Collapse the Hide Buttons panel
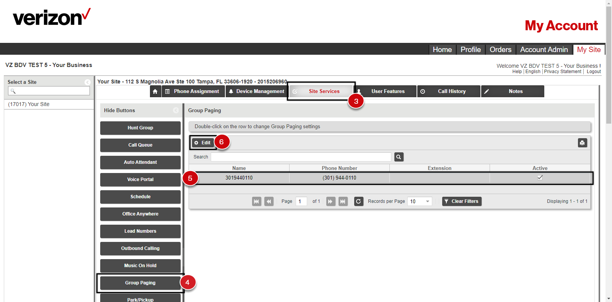612x302 pixels. [x=176, y=110]
